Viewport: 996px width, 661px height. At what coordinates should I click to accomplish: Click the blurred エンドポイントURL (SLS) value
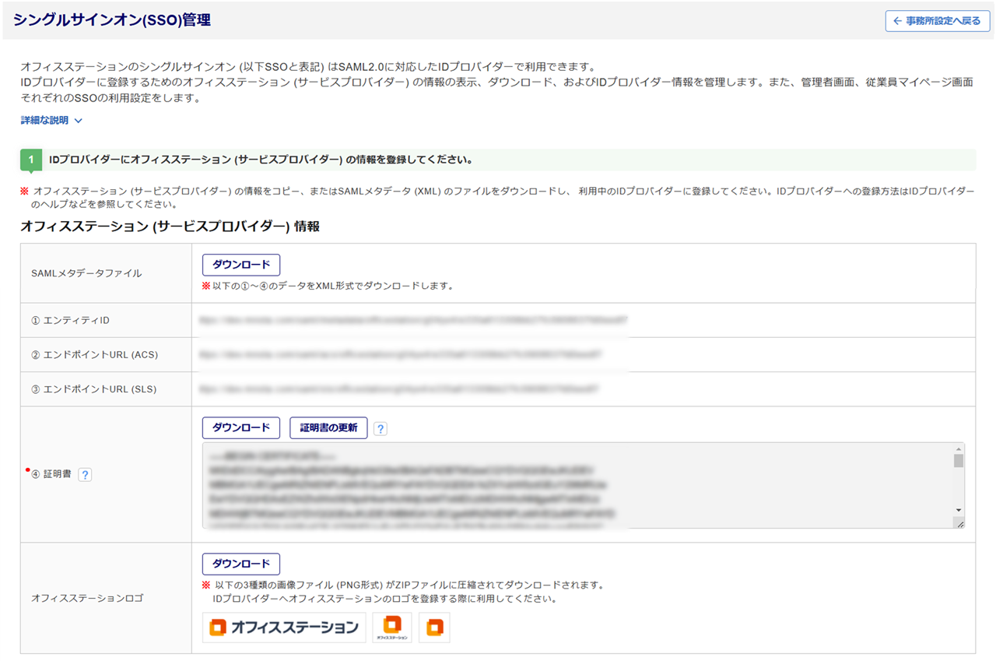click(398, 388)
